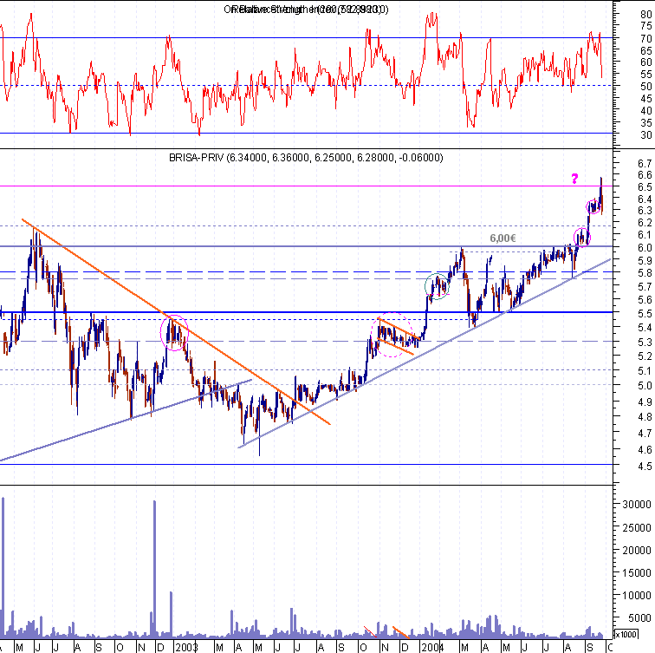Click RSI axis value 70
Screen dimensions: 655x653
tap(645, 38)
